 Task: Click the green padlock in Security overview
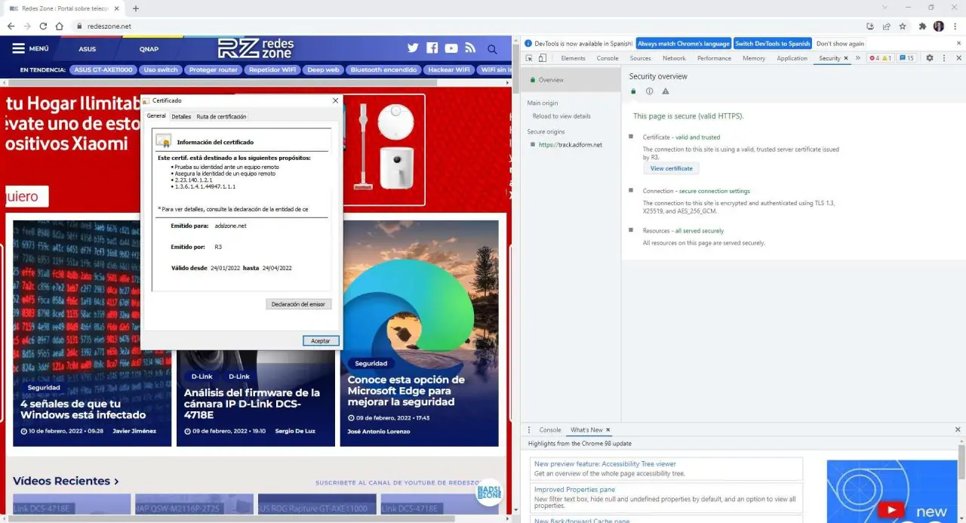633,91
